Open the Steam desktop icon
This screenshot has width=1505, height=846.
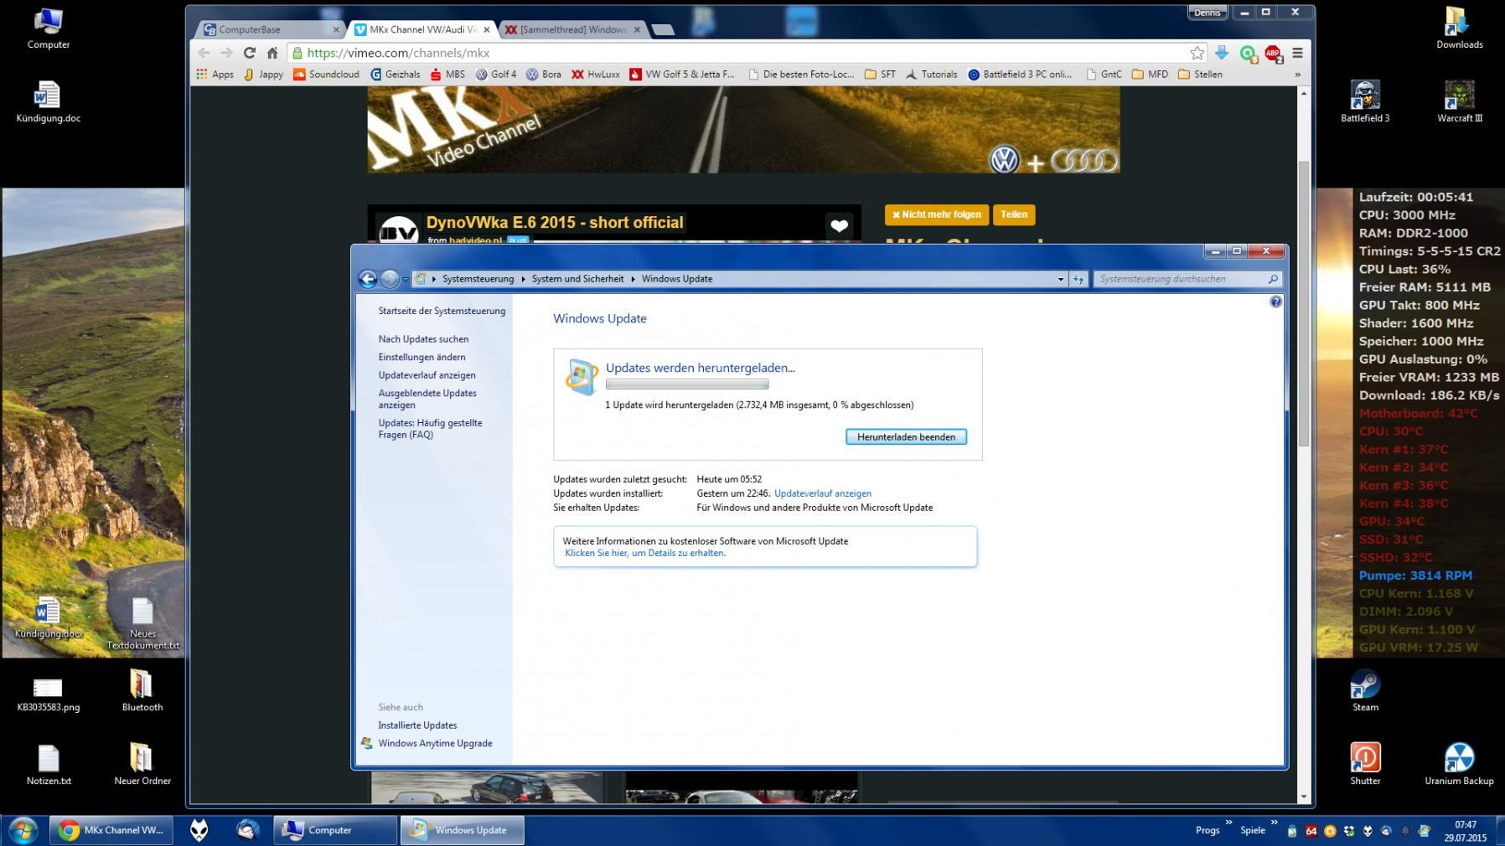point(1365,691)
